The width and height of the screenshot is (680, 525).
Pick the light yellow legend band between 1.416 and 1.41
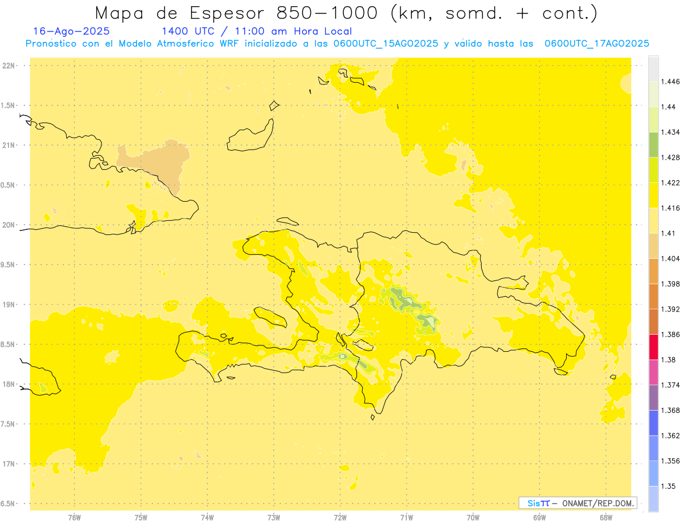653,221
